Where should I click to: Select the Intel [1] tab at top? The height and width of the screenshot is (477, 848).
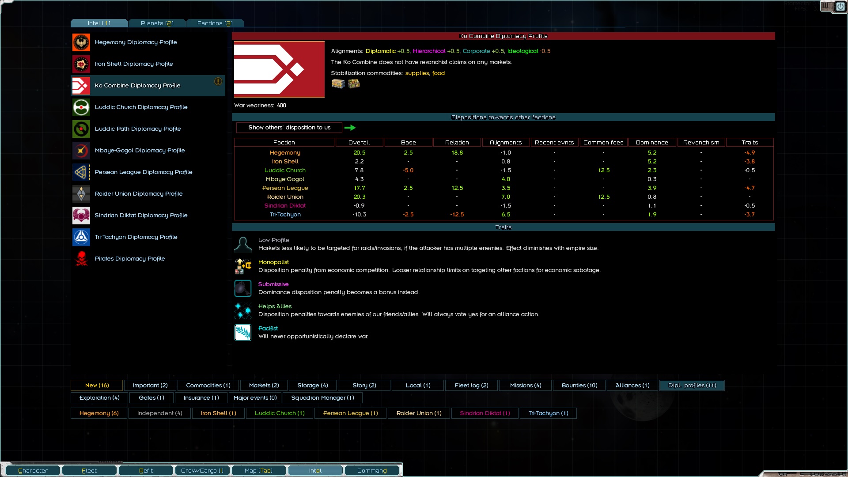click(x=99, y=23)
